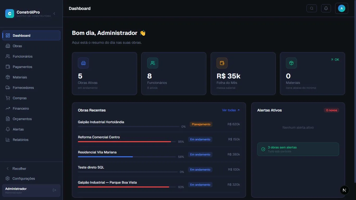Viewport: 356px width, 200px height.
Task: Click the Dashboard page header title
Action: coord(80,8)
